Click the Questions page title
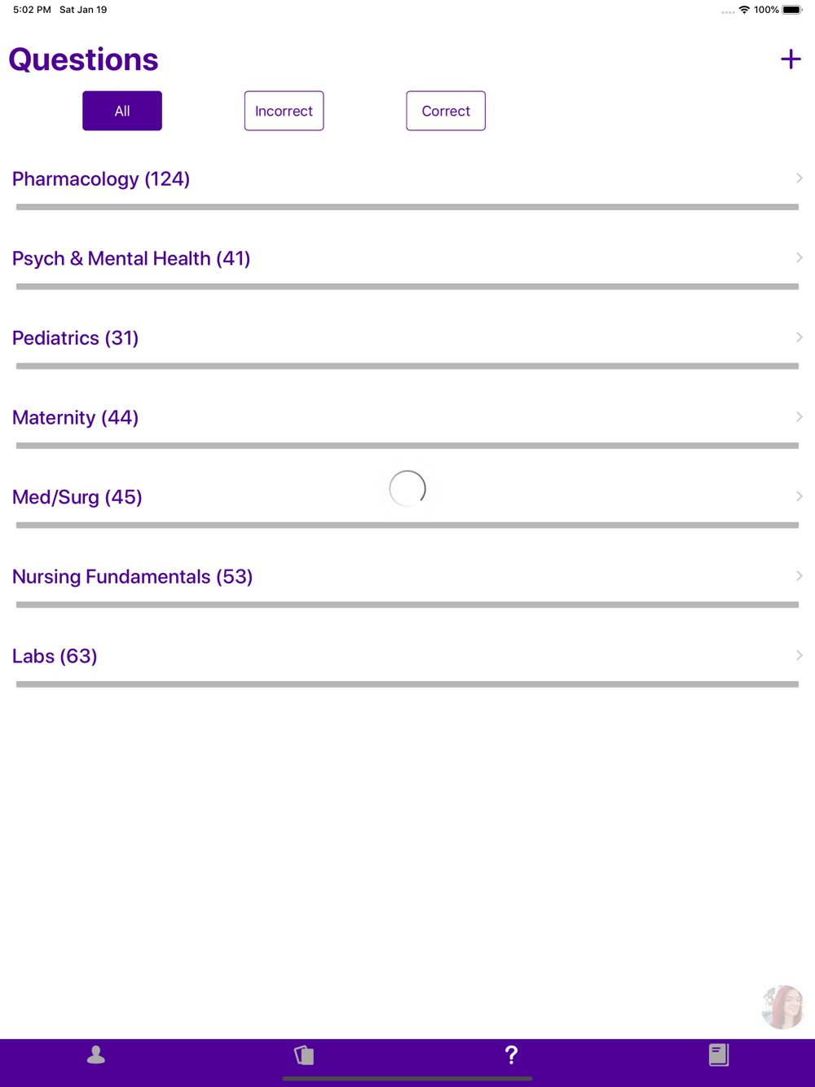Viewport: 815px width, 1087px height. click(83, 59)
